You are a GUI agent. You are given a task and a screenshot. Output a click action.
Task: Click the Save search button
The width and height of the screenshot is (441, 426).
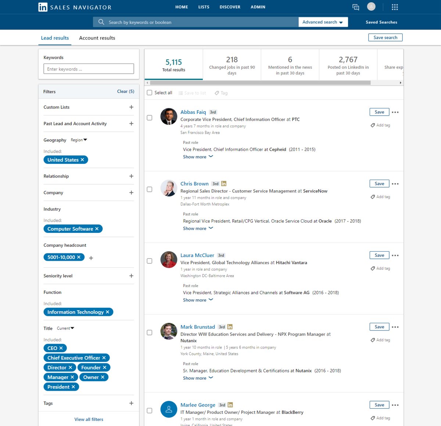coord(385,37)
